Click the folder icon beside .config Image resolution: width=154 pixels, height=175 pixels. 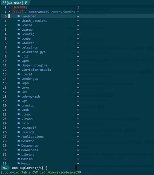click(19, 34)
